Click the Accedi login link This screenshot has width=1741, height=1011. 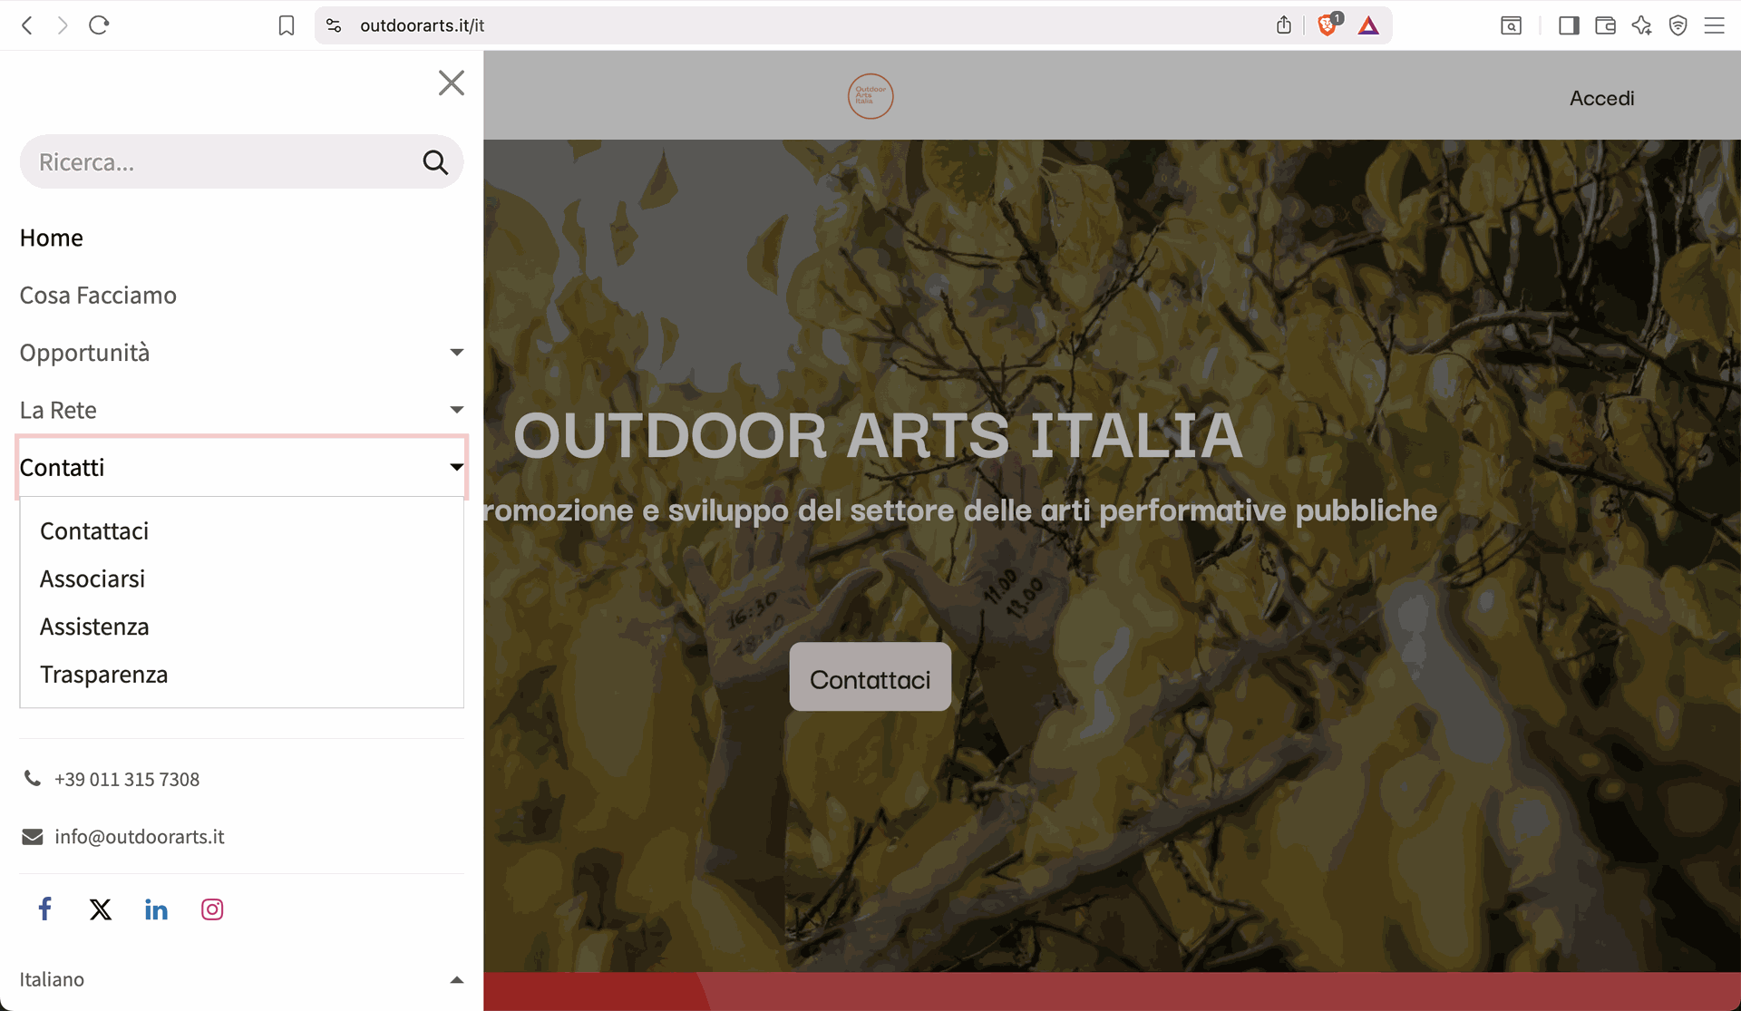click(x=1601, y=98)
